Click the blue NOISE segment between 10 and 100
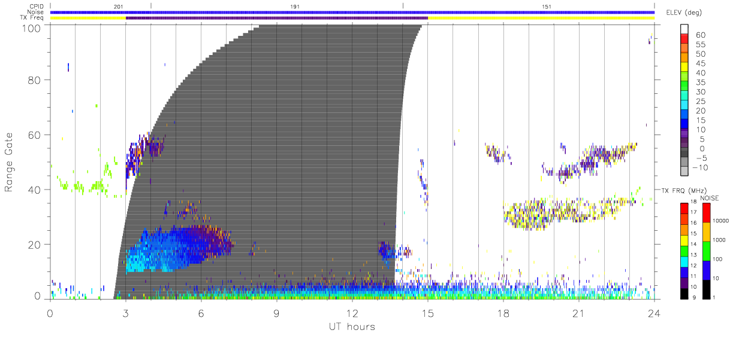This screenshot has height=339, width=736. 707,270
